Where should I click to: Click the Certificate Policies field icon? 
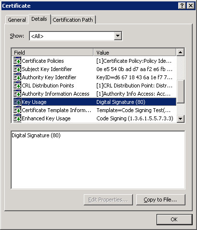(17, 61)
